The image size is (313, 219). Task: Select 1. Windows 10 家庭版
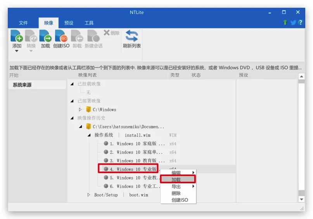[137, 143]
